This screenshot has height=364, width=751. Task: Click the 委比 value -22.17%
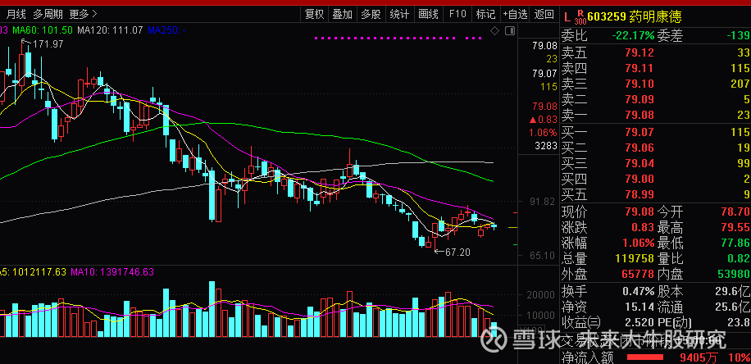pyautogui.click(x=633, y=35)
